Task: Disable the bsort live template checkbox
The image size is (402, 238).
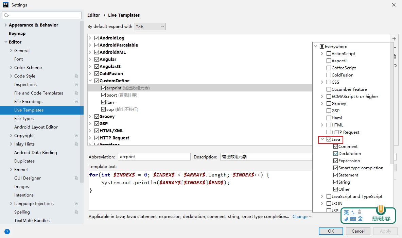Action: click(104, 95)
